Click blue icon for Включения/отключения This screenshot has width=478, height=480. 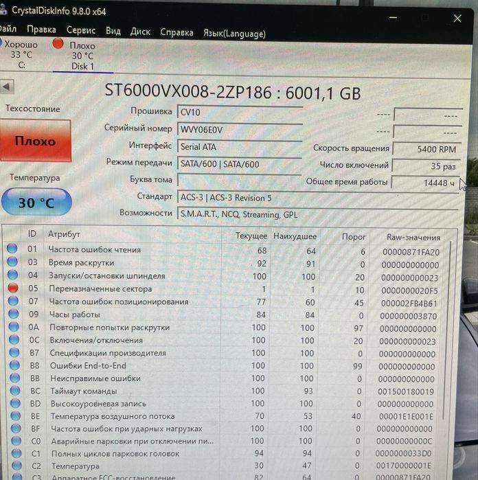tap(14, 339)
